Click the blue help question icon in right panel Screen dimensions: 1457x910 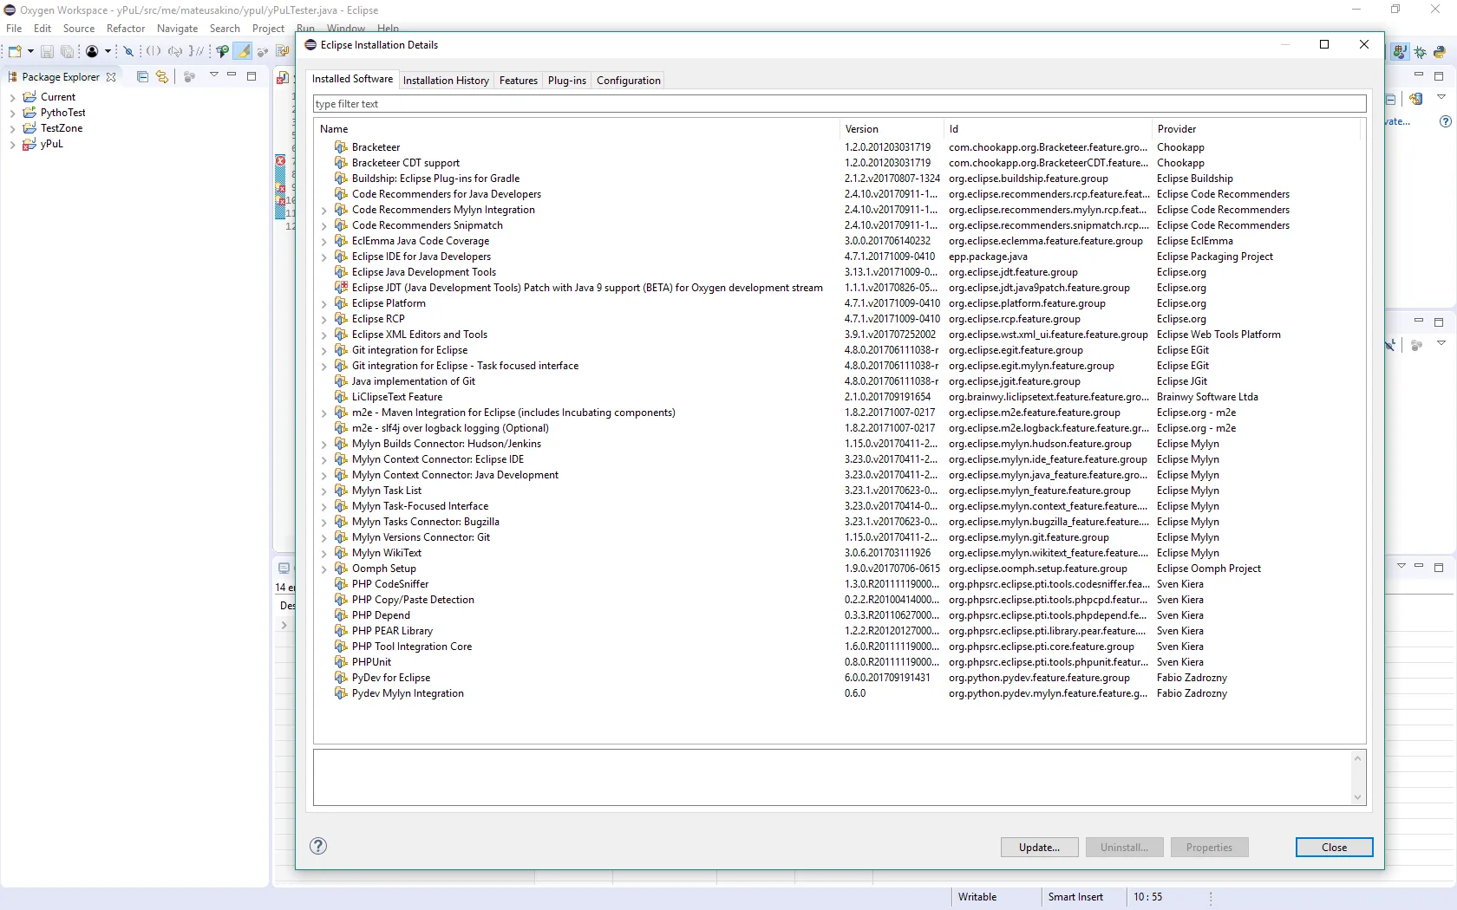coord(1445,121)
